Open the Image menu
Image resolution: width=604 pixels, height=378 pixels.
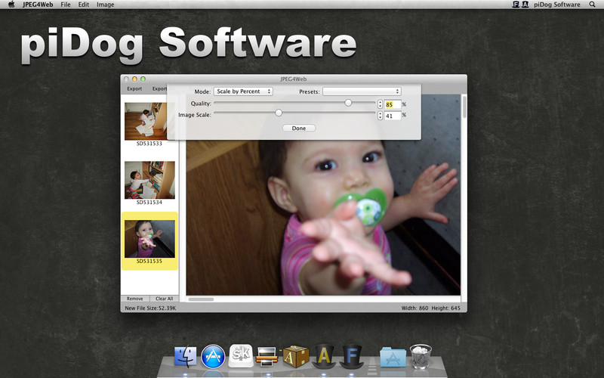tap(106, 5)
